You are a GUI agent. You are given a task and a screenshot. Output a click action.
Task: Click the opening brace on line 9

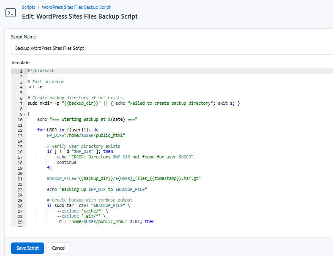coord(29,114)
